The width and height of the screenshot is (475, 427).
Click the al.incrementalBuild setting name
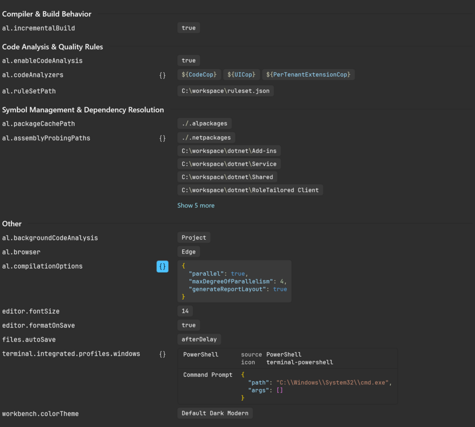pyautogui.click(x=38, y=28)
